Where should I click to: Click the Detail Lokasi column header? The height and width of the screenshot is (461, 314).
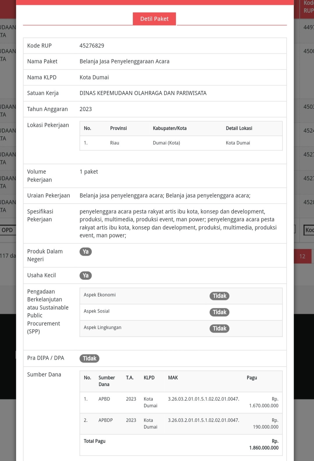tap(239, 128)
